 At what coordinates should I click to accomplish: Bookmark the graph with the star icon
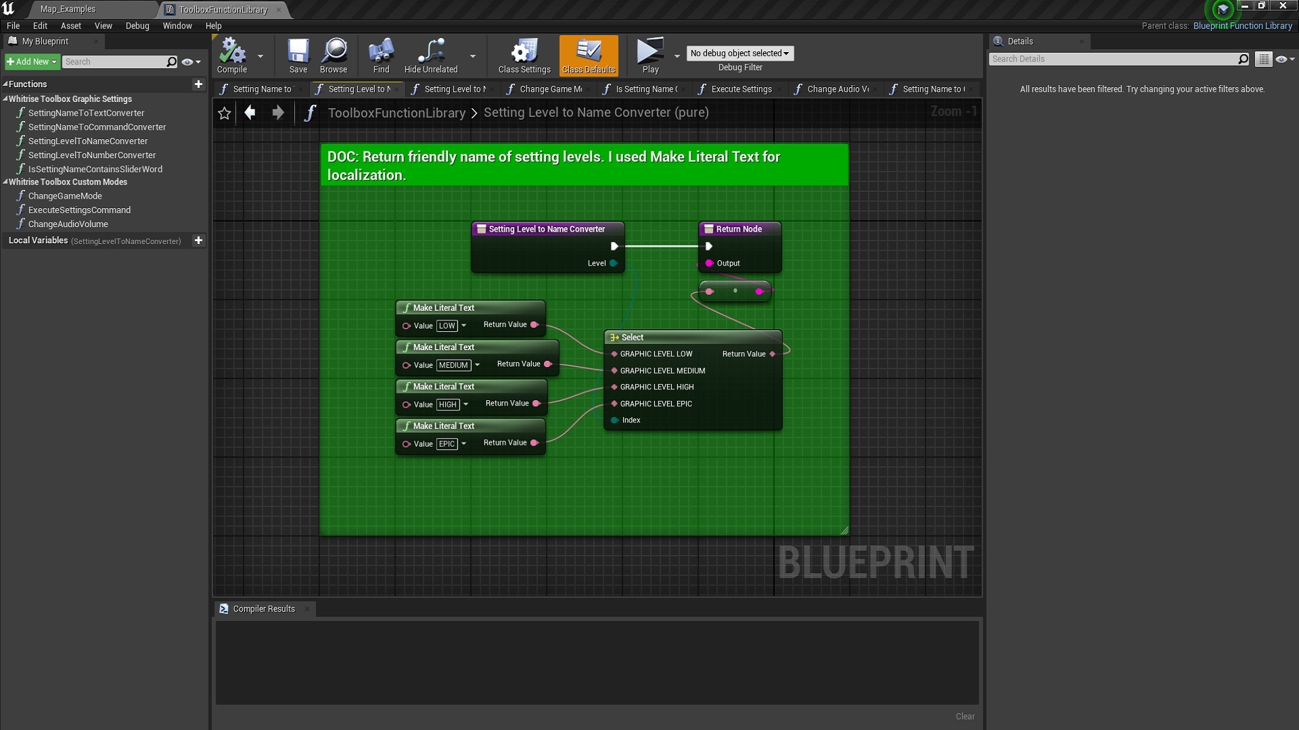[224, 113]
